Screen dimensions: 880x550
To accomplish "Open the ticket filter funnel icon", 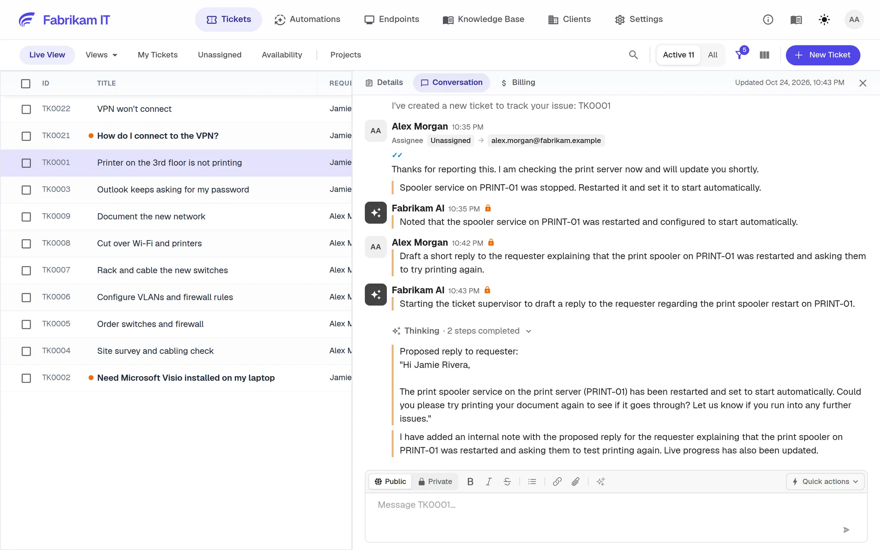I will pyautogui.click(x=740, y=55).
